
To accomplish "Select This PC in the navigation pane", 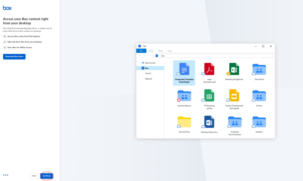I will (x=148, y=74).
